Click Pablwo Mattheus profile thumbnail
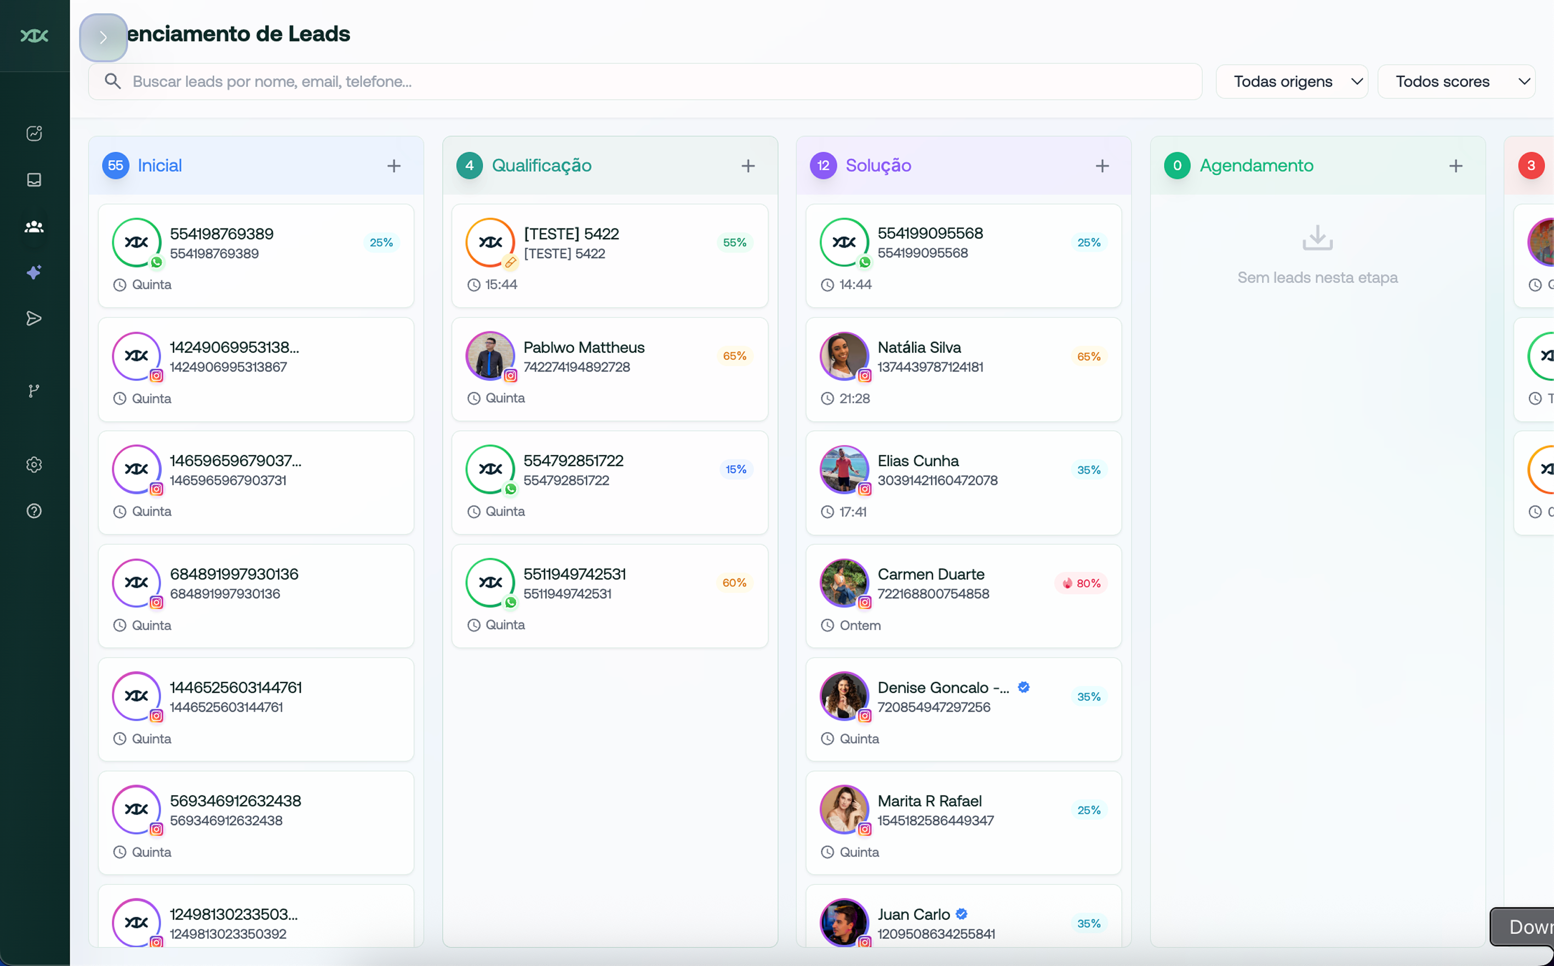This screenshot has height=966, width=1554. tap(490, 356)
